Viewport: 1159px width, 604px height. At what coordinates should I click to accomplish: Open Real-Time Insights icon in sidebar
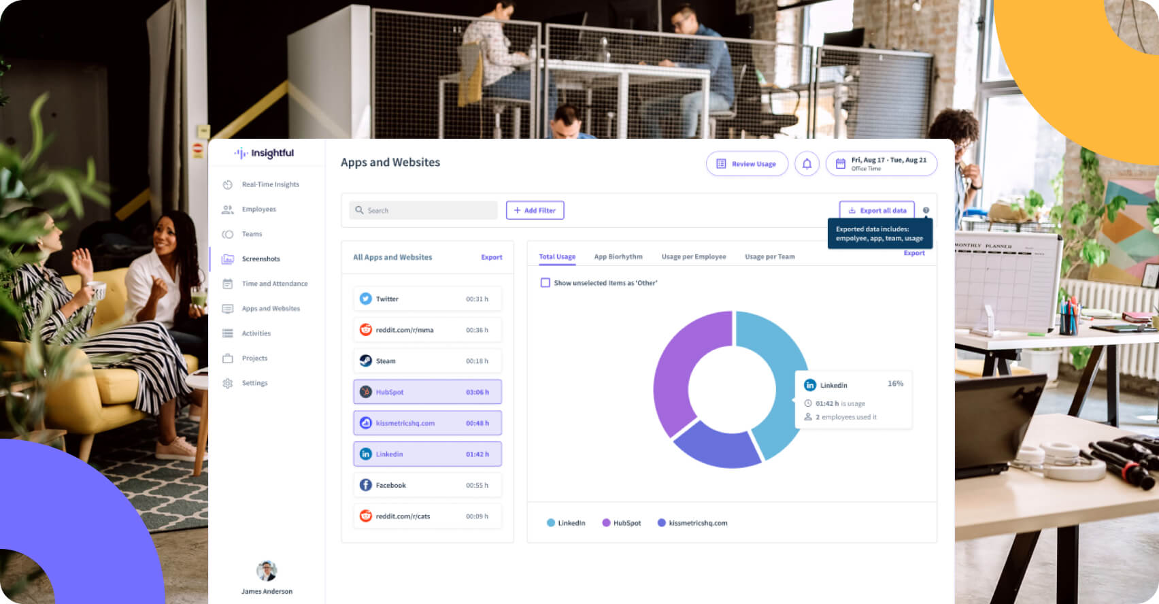(x=228, y=184)
